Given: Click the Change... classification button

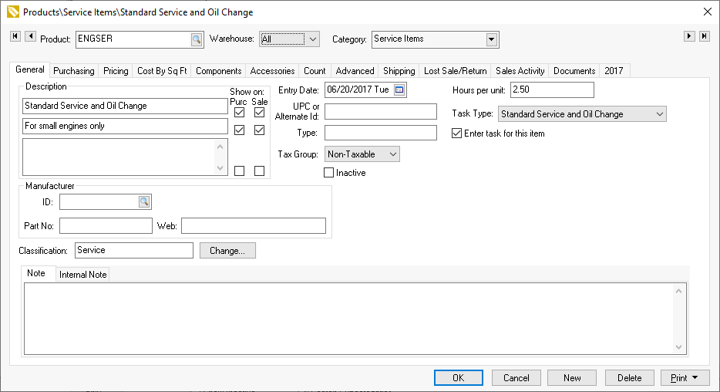Looking at the screenshot, I should pos(227,251).
